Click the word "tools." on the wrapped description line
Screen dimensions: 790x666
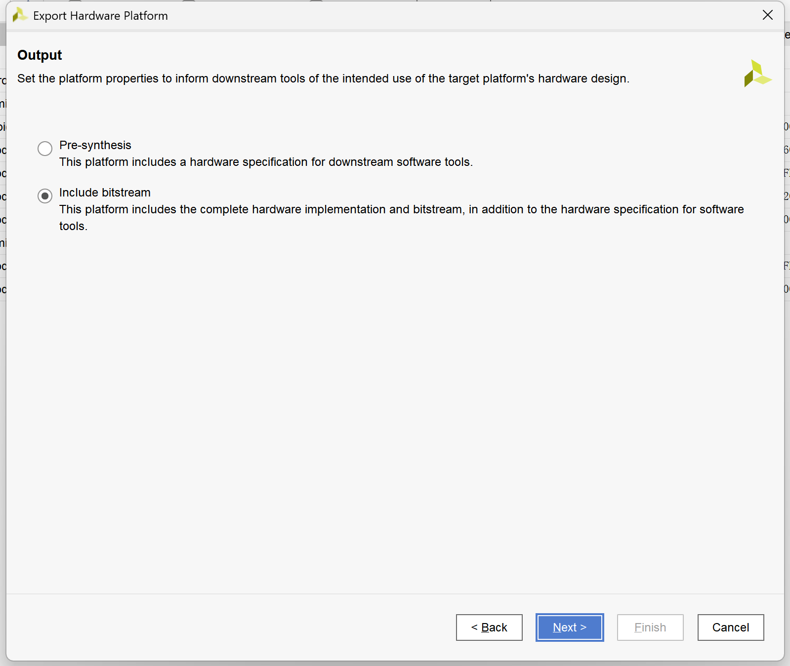(x=73, y=226)
